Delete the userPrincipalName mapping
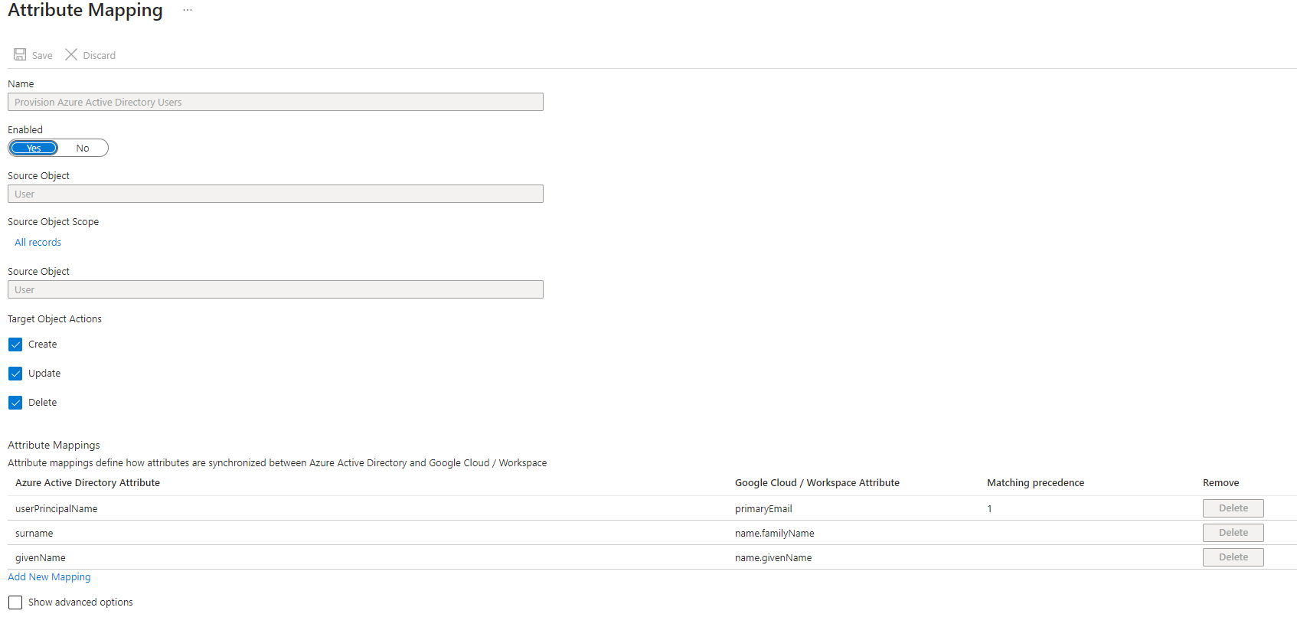The height and width of the screenshot is (640, 1297). [x=1233, y=508]
